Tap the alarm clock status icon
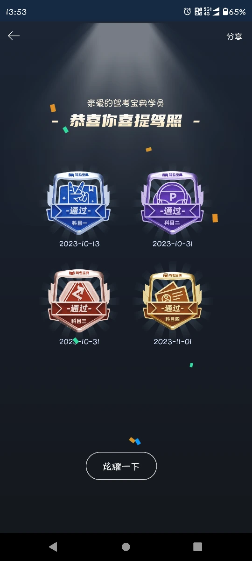This screenshot has height=561, width=252. click(187, 12)
